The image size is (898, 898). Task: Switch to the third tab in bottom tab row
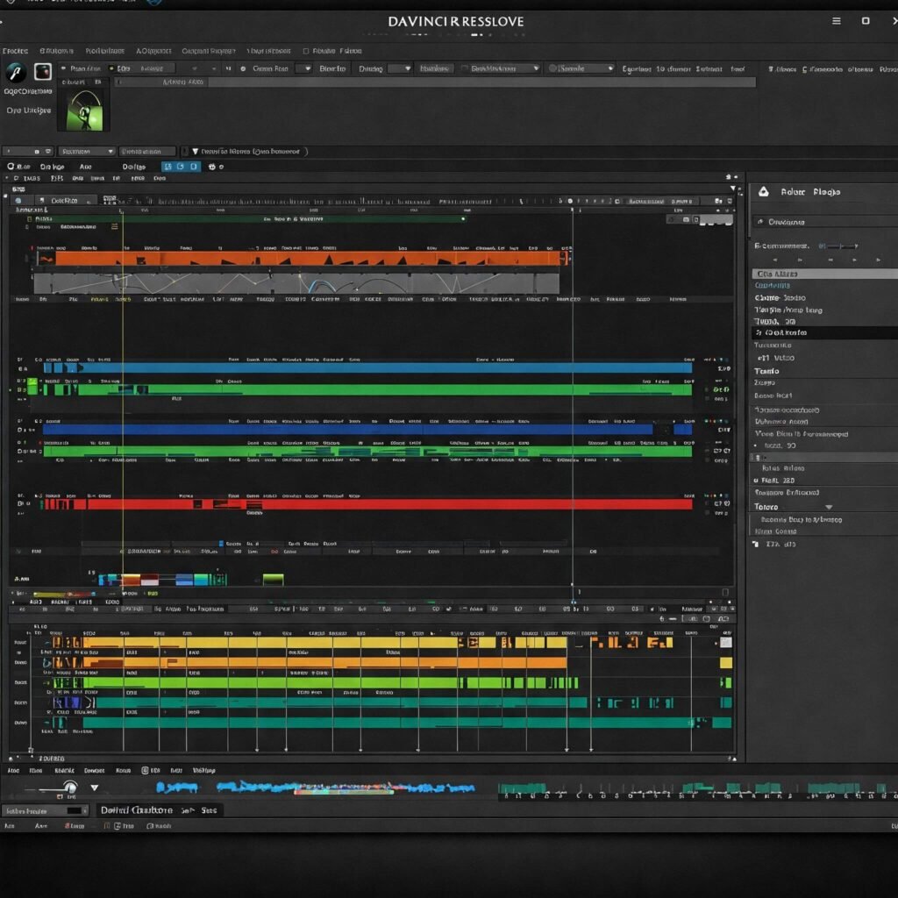point(64,770)
